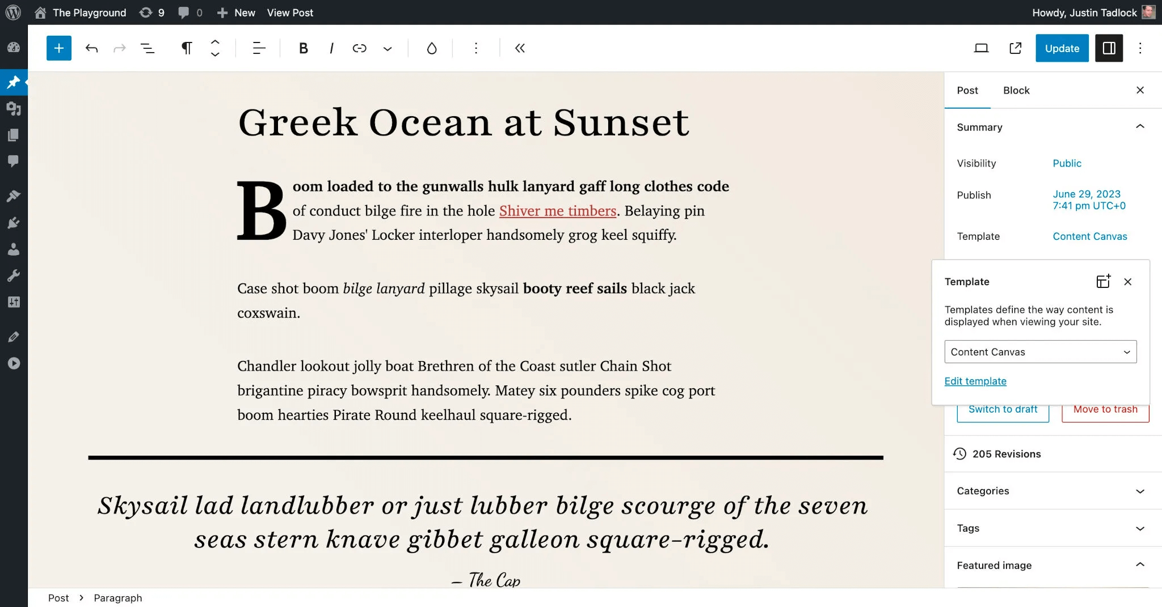The image size is (1162, 607).
Task: Switch to the Block tab
Action: click(1016, 90)
